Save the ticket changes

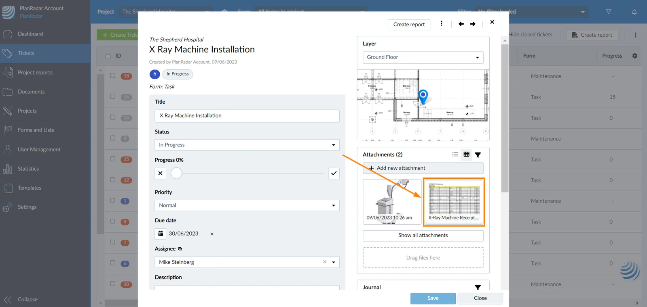click(x=433, y=299)
